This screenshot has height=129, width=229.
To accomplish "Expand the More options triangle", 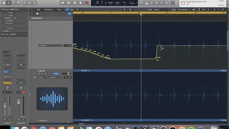I will point(3,31).
